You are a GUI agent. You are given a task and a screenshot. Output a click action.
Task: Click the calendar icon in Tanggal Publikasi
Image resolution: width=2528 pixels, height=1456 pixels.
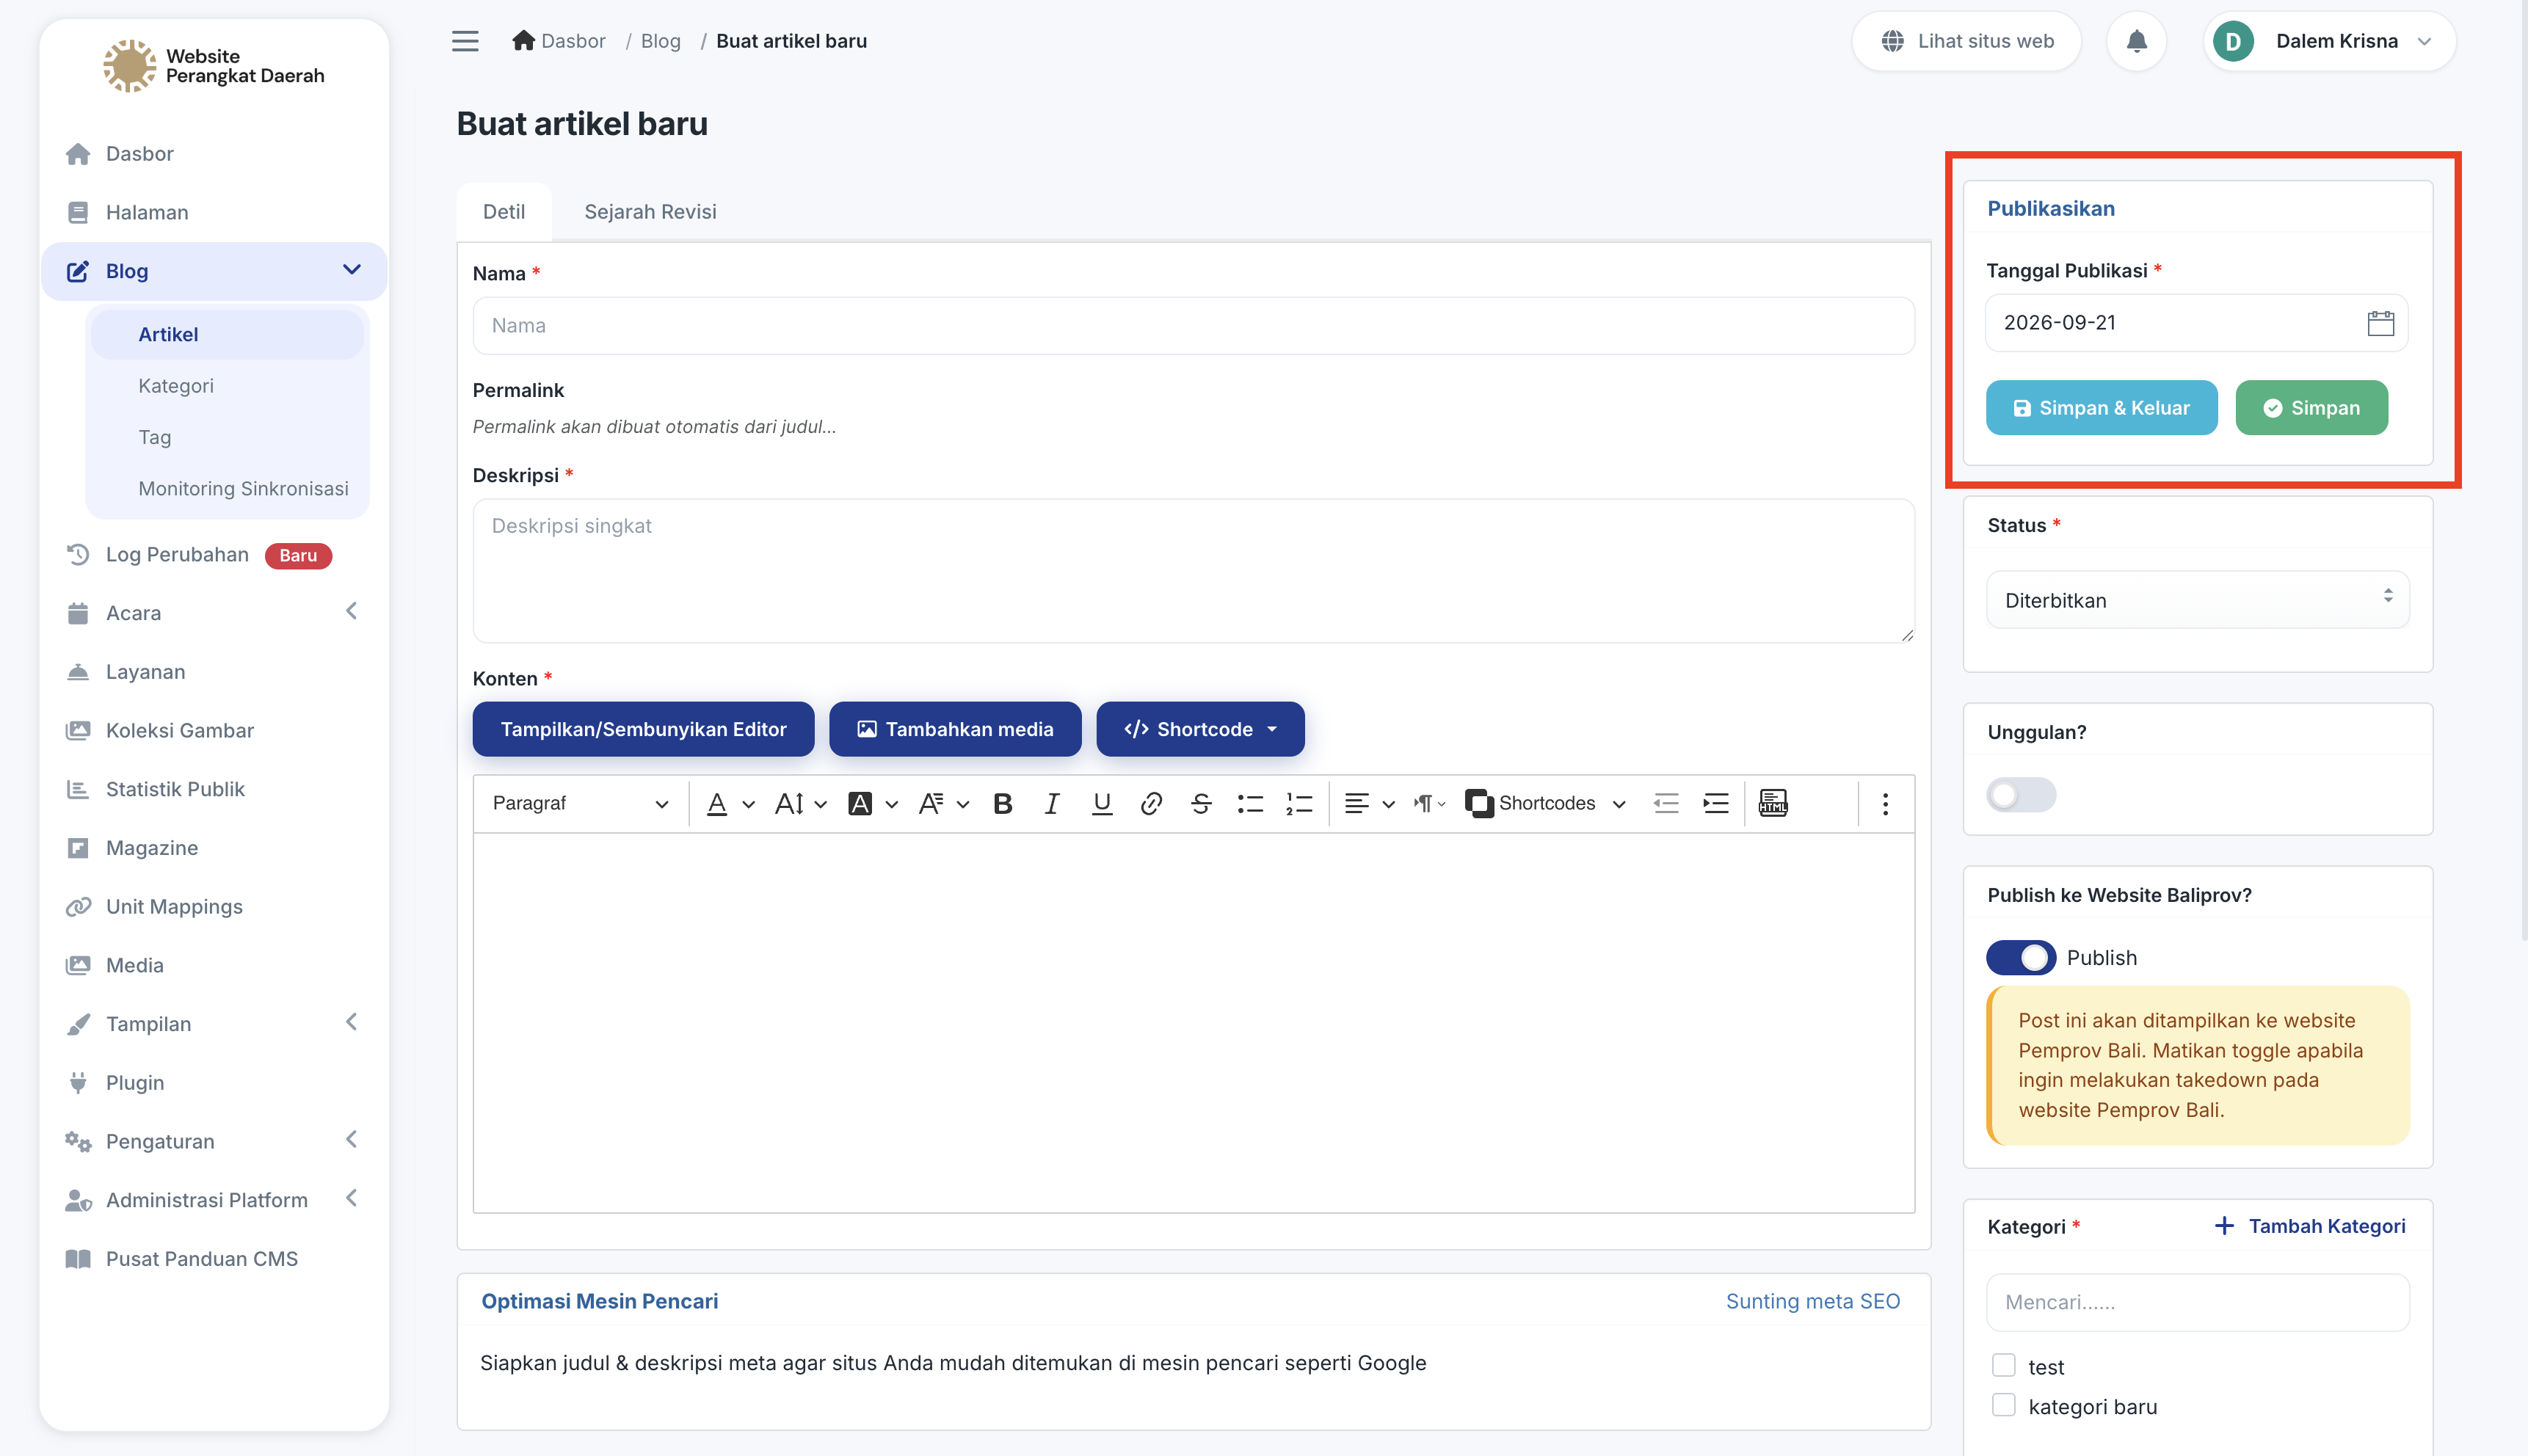pos(2380,323)
